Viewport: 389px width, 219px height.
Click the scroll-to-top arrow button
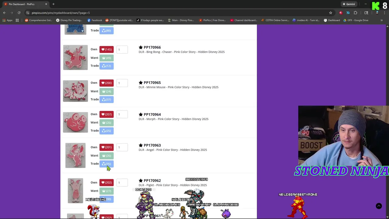[x=379, y=206]
